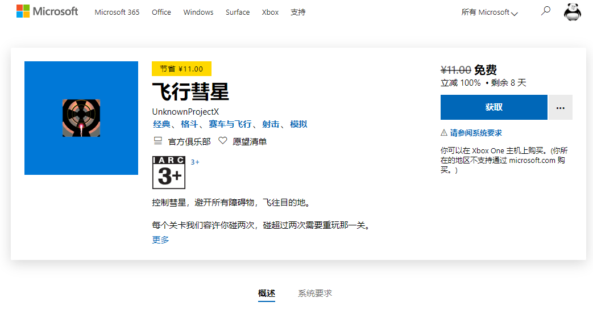Image resolution: width=593 pixels, height=323 pixels.
Task: Open Microsoft 365 in navigation
Action: tap(117, 12)
